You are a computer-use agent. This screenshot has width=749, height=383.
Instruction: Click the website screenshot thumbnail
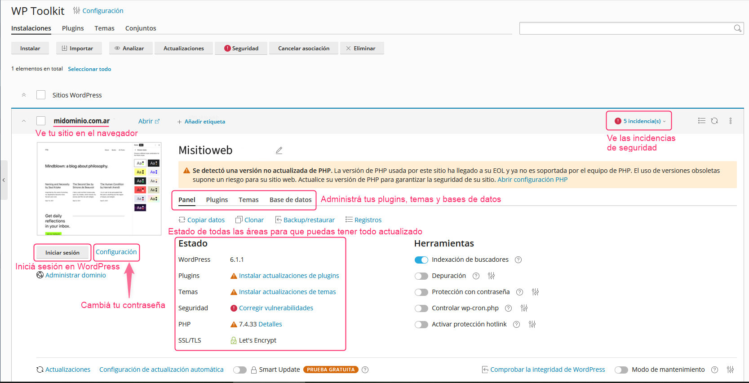[99, 189]
